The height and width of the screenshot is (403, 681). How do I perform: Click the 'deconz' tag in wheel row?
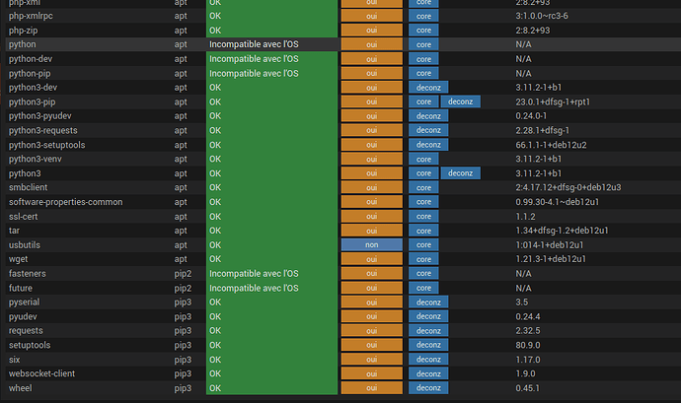tap(428, 388)
